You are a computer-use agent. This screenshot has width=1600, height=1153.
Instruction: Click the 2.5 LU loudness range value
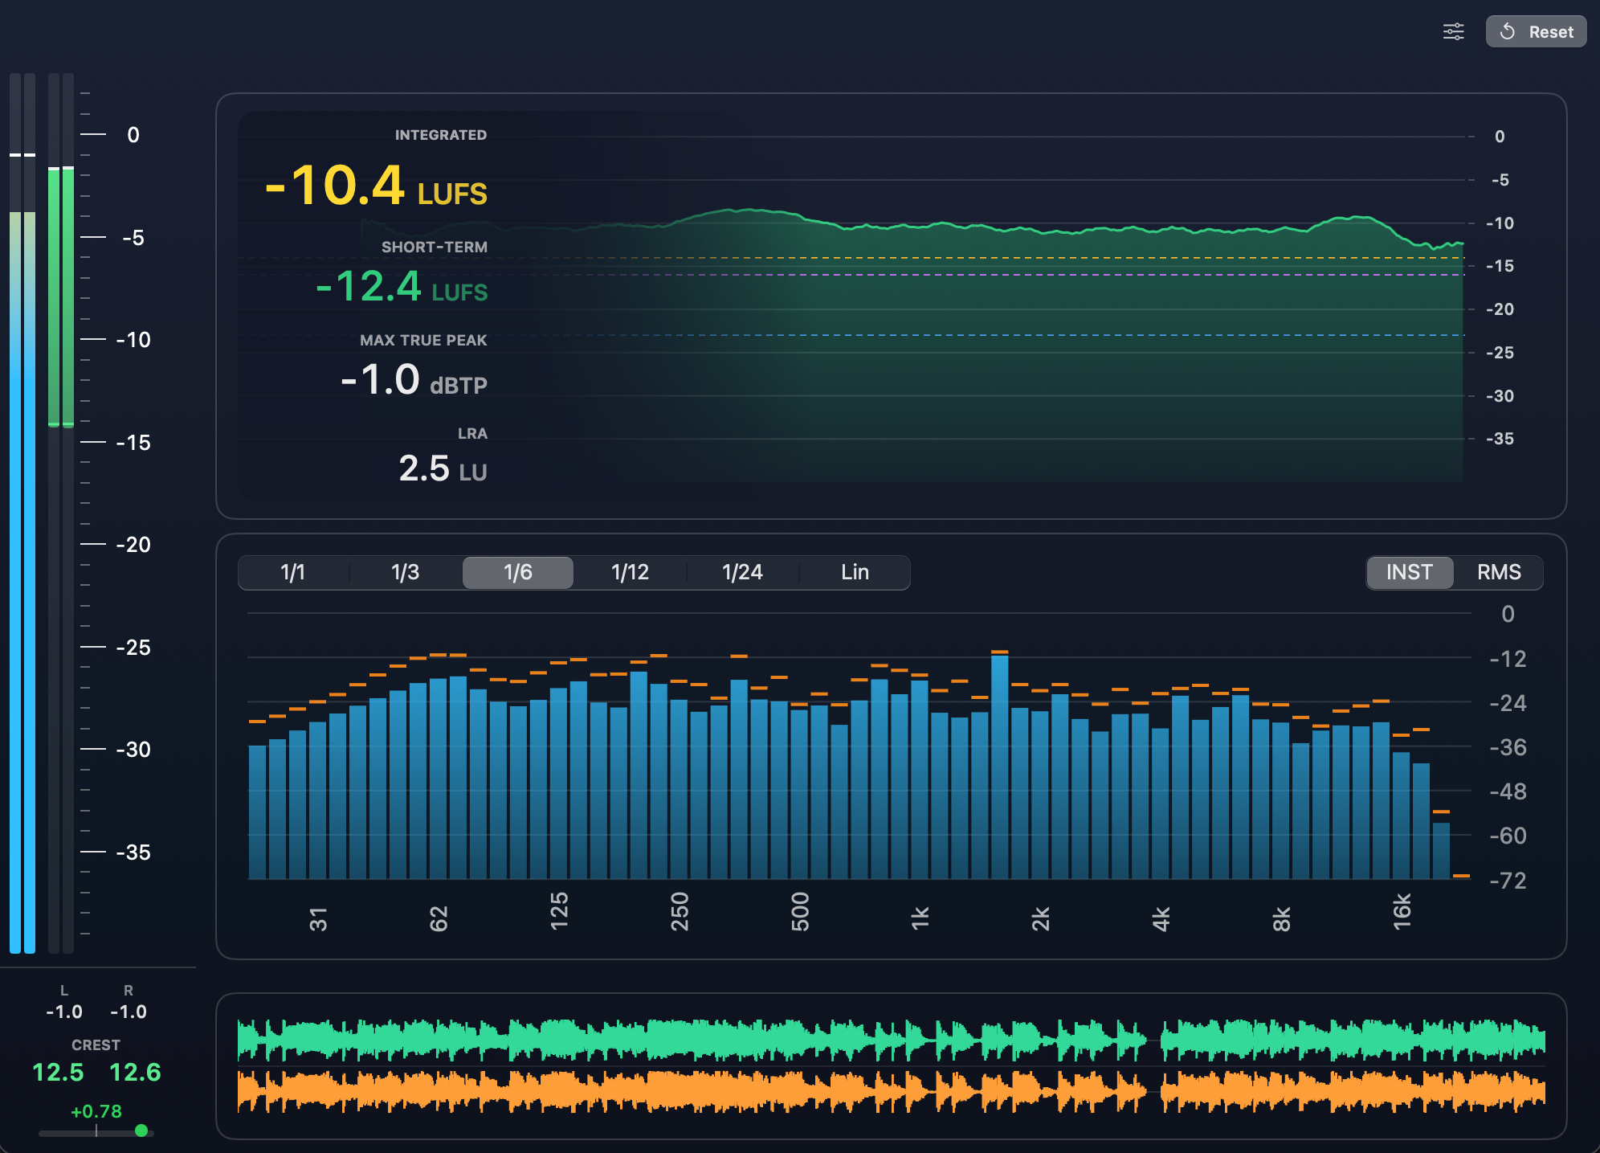pyautogui.click(x=443, y=469)
